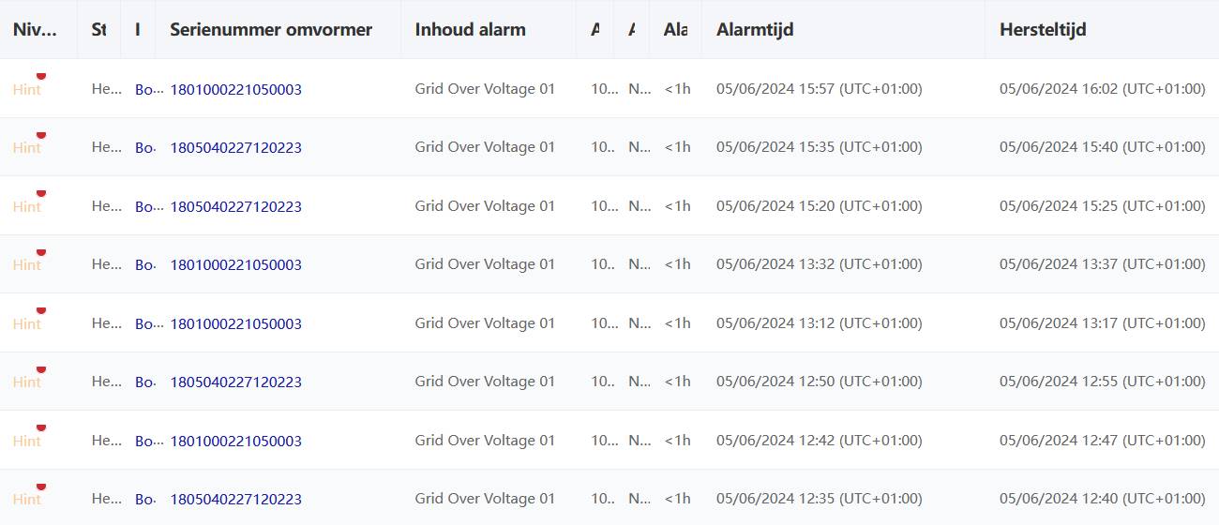Click the truncated Niv... column header
This screenshot has height=525, width=1219.
pyautogui.click(x=35, y=29)
